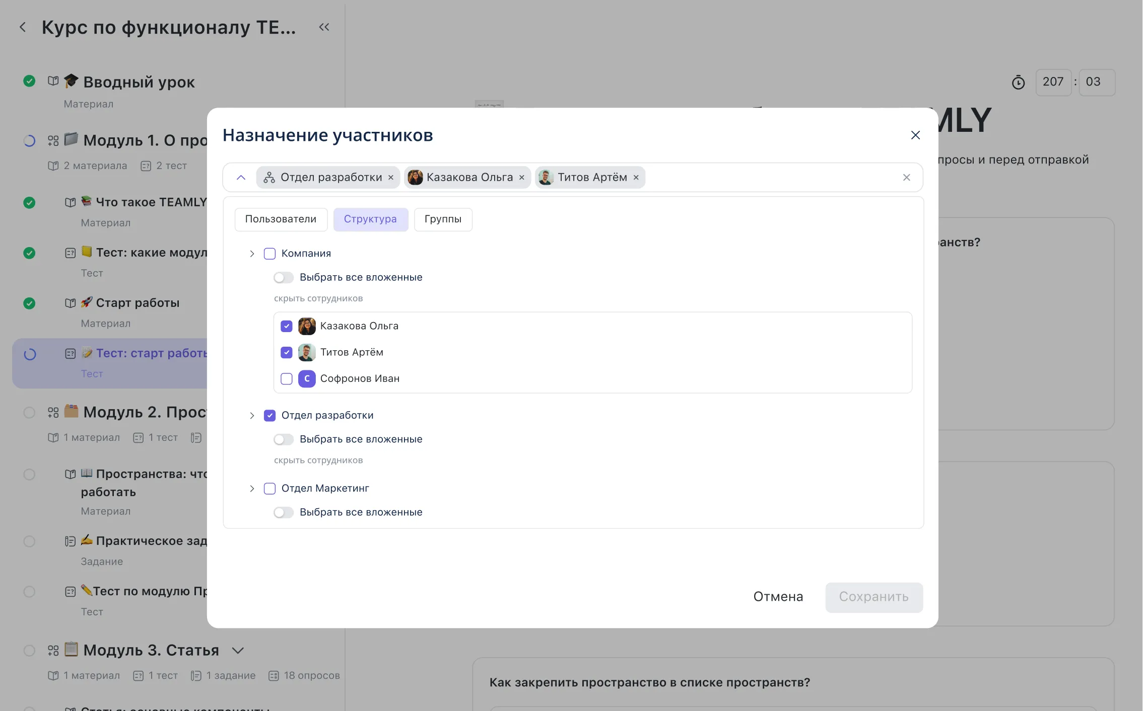Viewport: 1144px width, 711px height.
Task: Collapse the sidebar with double chevron
Action: 324,27
